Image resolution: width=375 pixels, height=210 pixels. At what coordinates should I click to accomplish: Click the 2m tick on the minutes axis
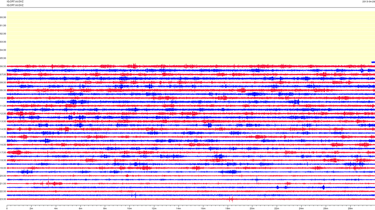click(31, 208)
